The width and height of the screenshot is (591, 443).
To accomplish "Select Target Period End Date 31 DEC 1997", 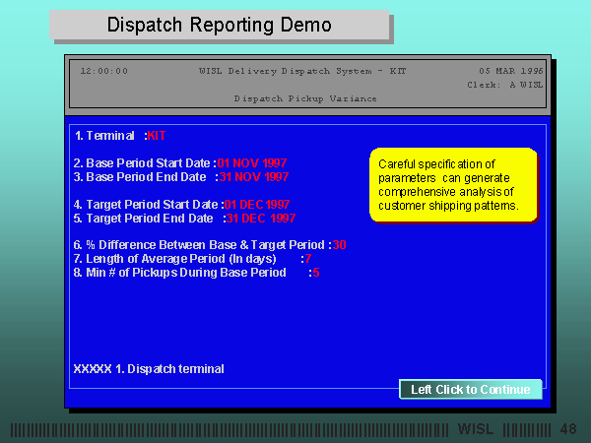I will pyautogui.click(x=261, y=219).
